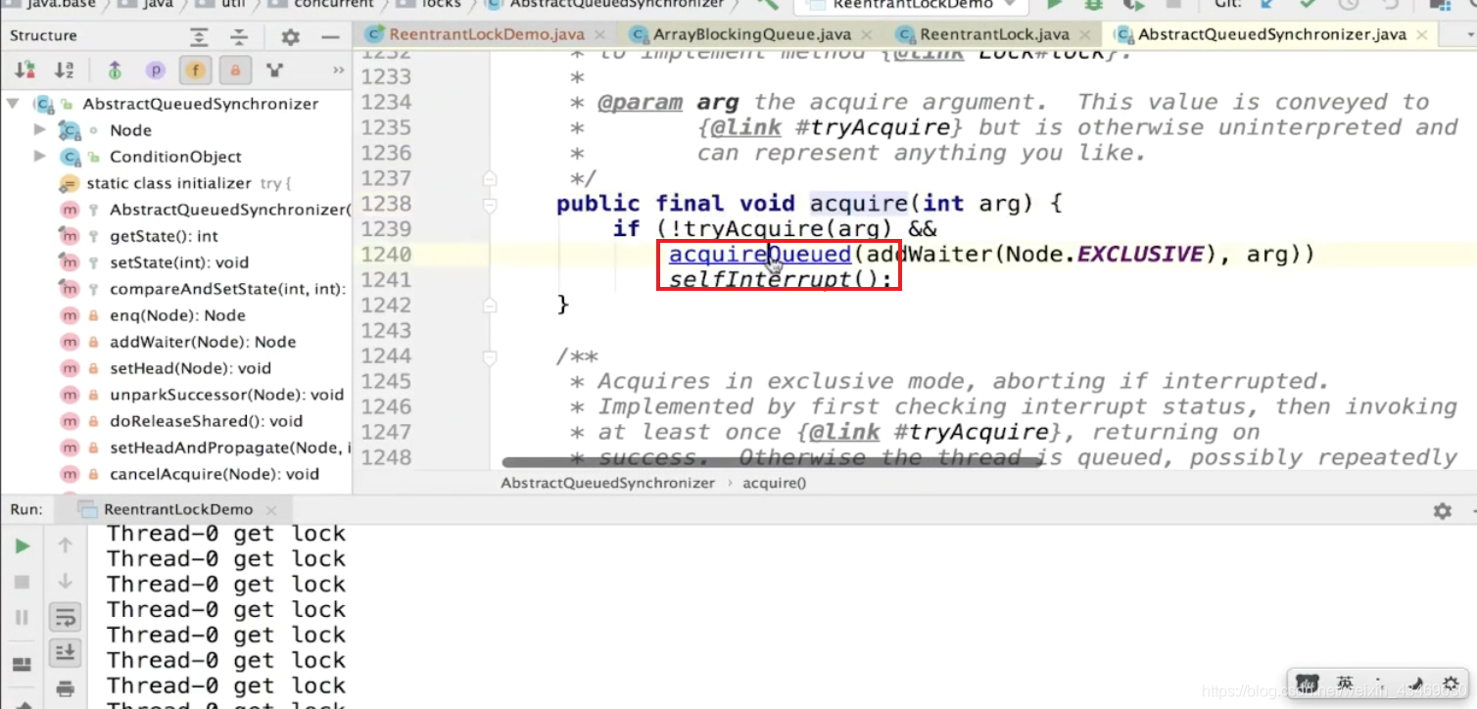Click the Expand All icon in Structure panel
Image resolution: width=1477 pixels, height=709 pixels.
(x=200, y=37)
